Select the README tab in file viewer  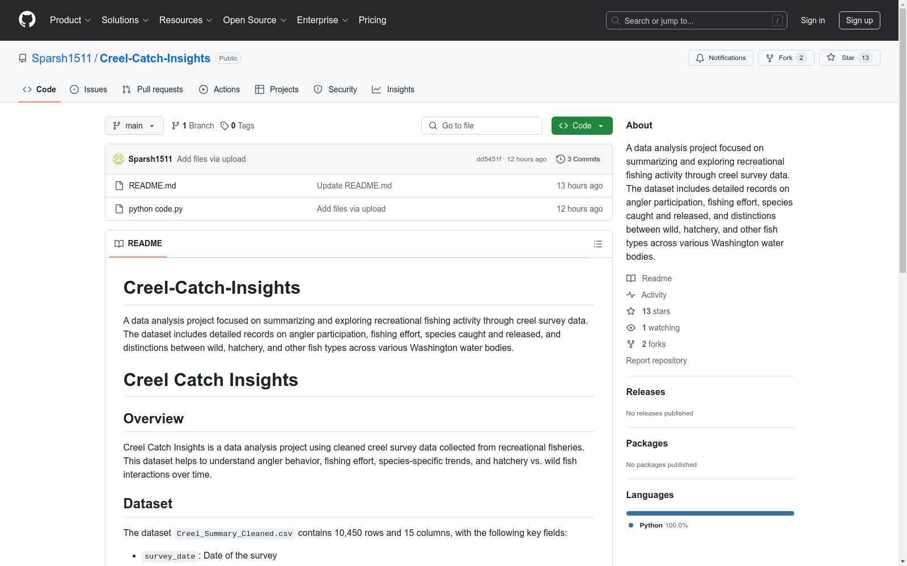[138, 243]
